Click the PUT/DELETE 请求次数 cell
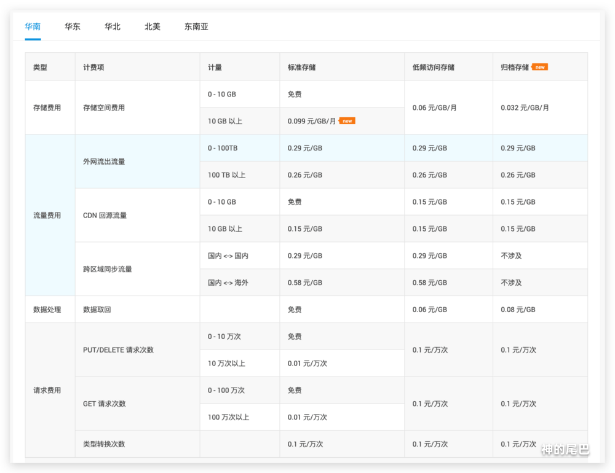Image resolution: width=615 pixels, height=473 pixels. (x=118, y=350)
